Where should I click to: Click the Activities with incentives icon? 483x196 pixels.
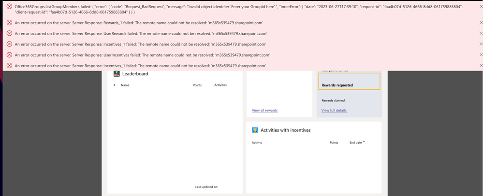tap(255, 130)
